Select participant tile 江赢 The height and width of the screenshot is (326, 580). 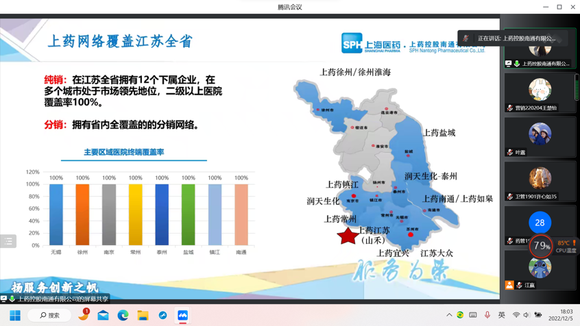tap(540, 270)
